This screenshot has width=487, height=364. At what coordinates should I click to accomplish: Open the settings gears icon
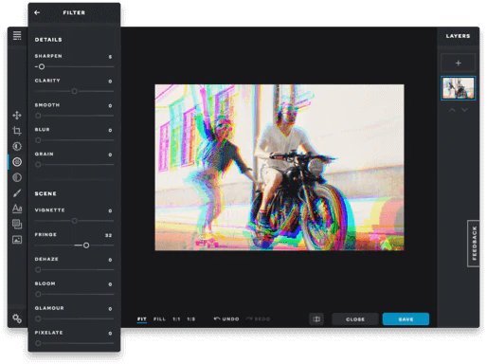click(17, 318)
